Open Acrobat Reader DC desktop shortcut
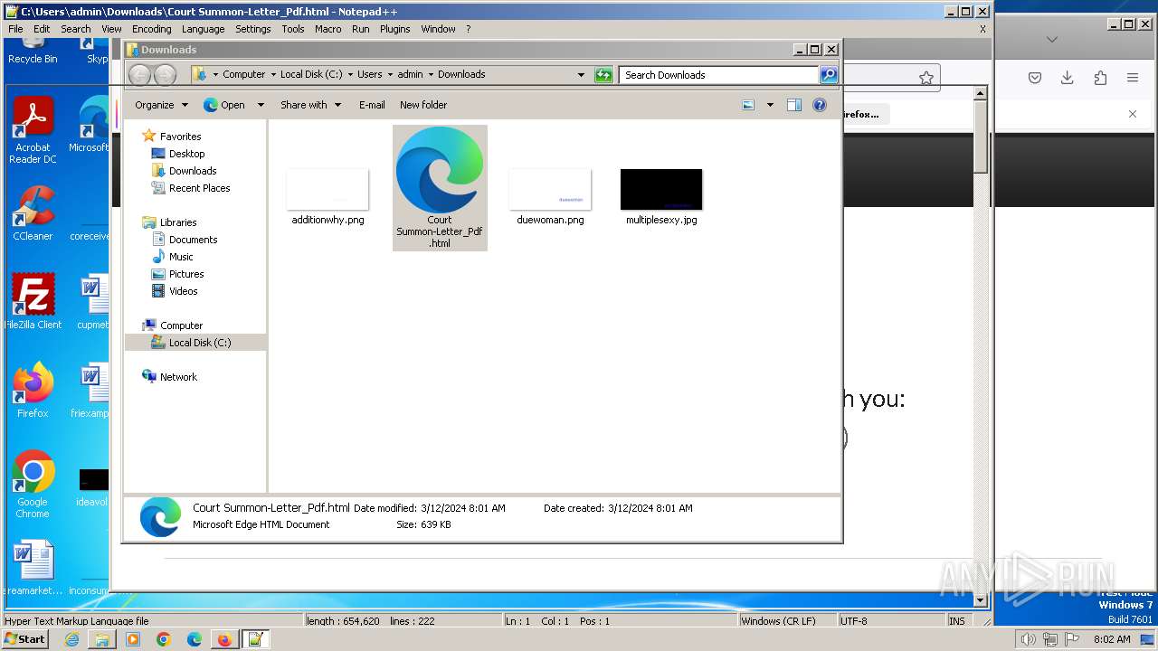 (33, 130)
